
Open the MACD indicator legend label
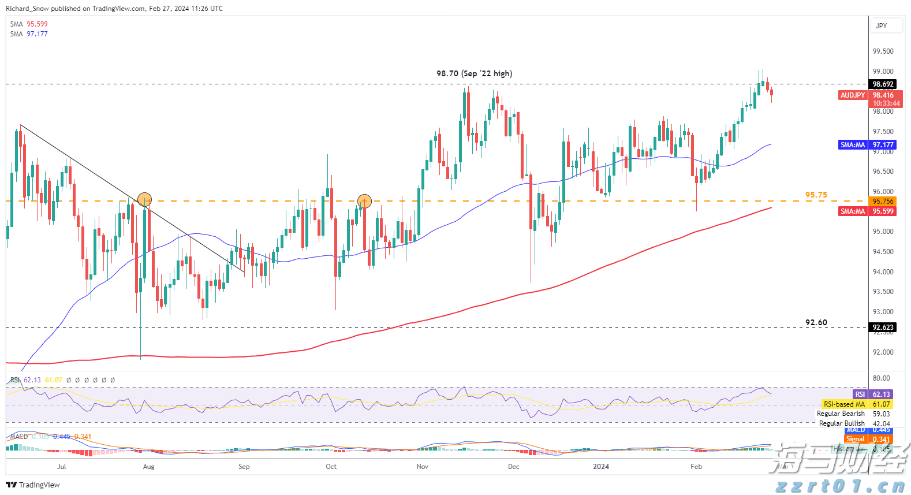coord(19,437)
